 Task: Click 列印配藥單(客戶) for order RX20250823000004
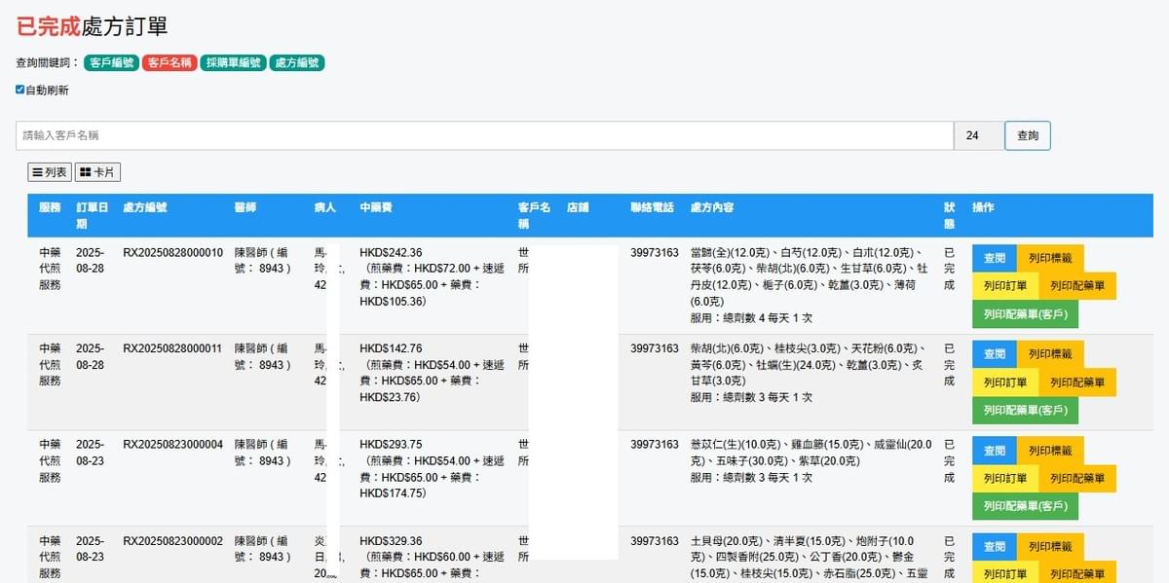click(x=1025, y=506)
